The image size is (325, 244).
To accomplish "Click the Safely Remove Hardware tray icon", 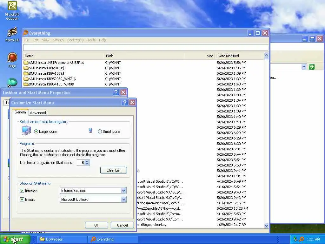I will [295, 239].
